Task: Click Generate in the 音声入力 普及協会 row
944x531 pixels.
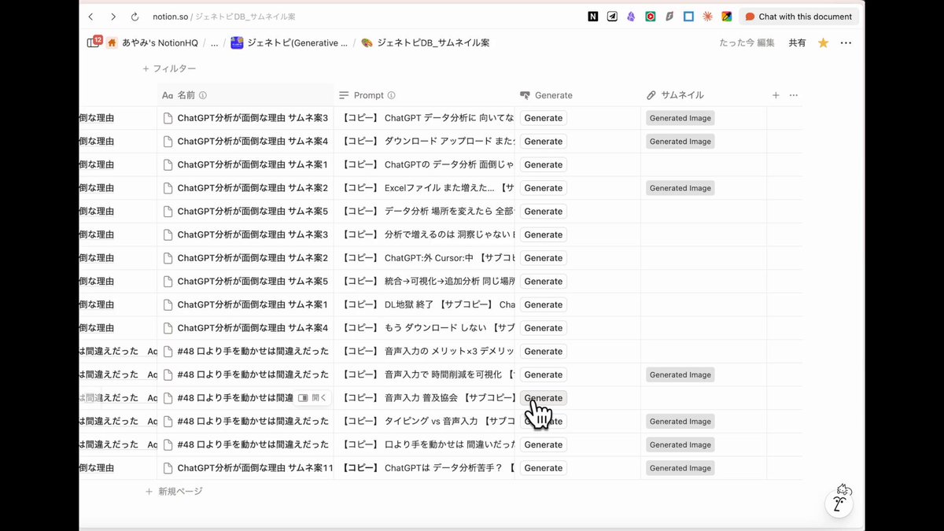Action: pos(543,398)
